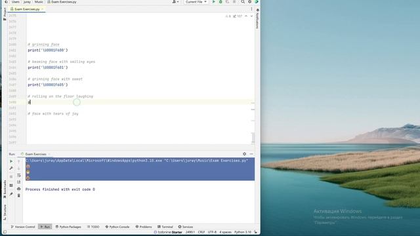The width and height of the screenshot is (420, 236).
Task: Open the TODO tool window tab
Action: [x=93, y=227]
